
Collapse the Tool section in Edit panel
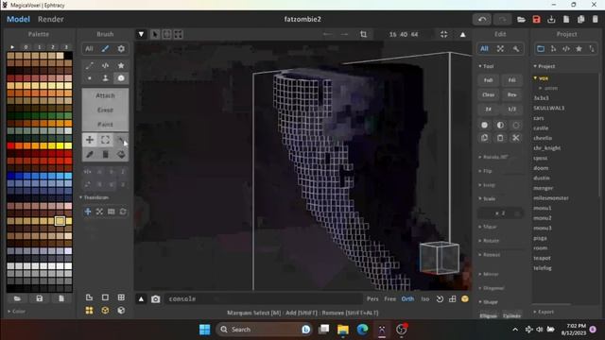(486, 66)
